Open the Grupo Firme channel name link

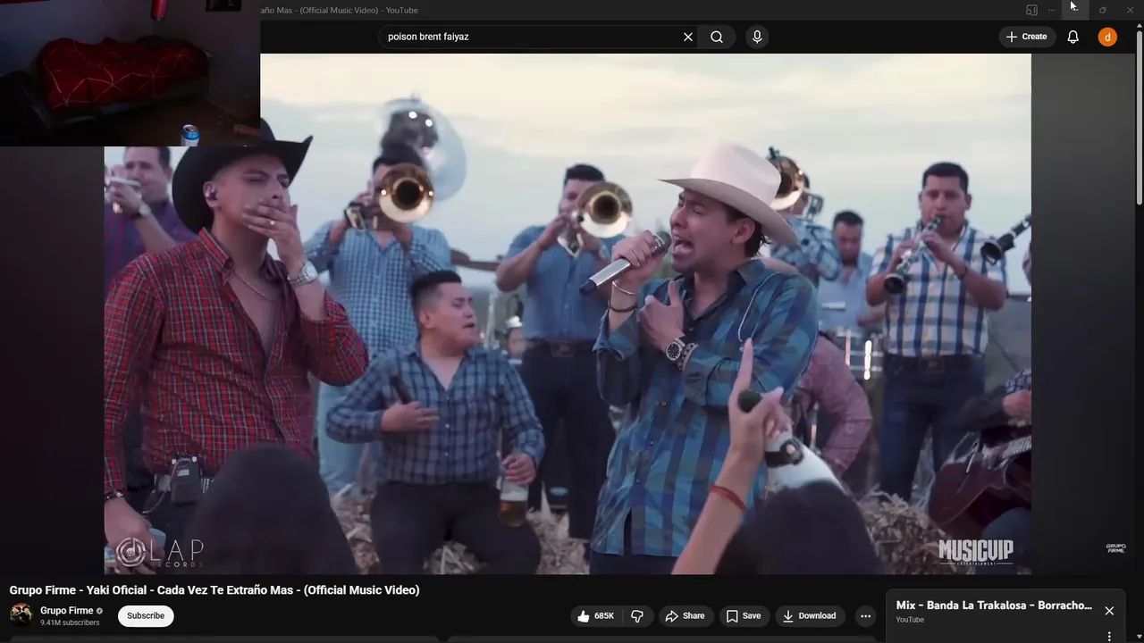pyautogui.click(x=66, y=611)
